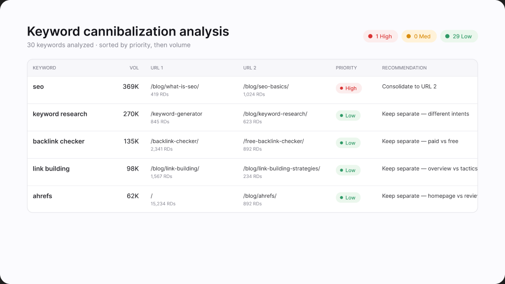The width and height of the screenshot is (505, 284).
Task: Click Low priority badge in backlink checker row
Action: coord(348,143)
